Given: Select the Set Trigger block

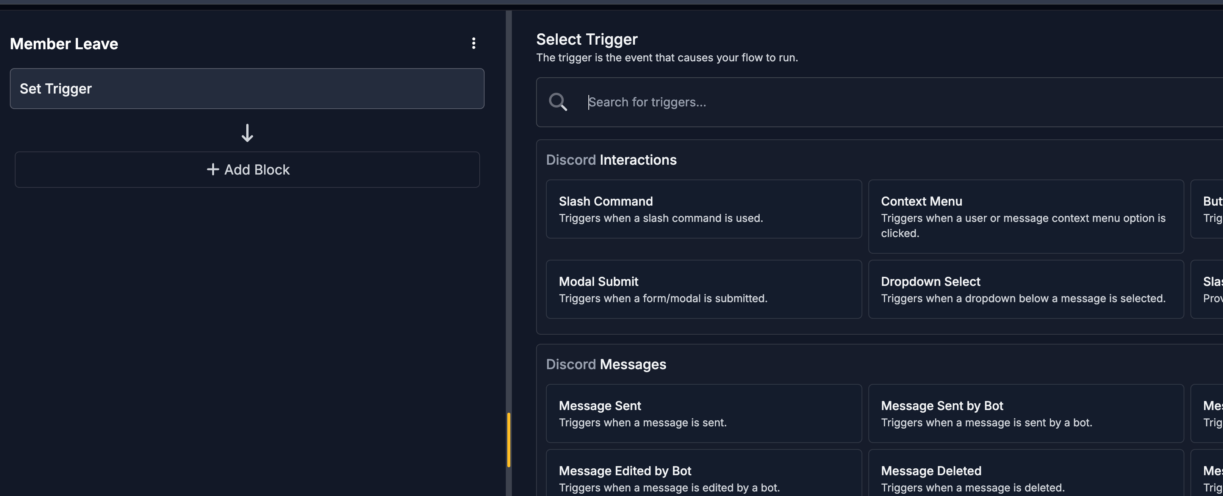Looking at the screenshot, I should click(247, 89).
